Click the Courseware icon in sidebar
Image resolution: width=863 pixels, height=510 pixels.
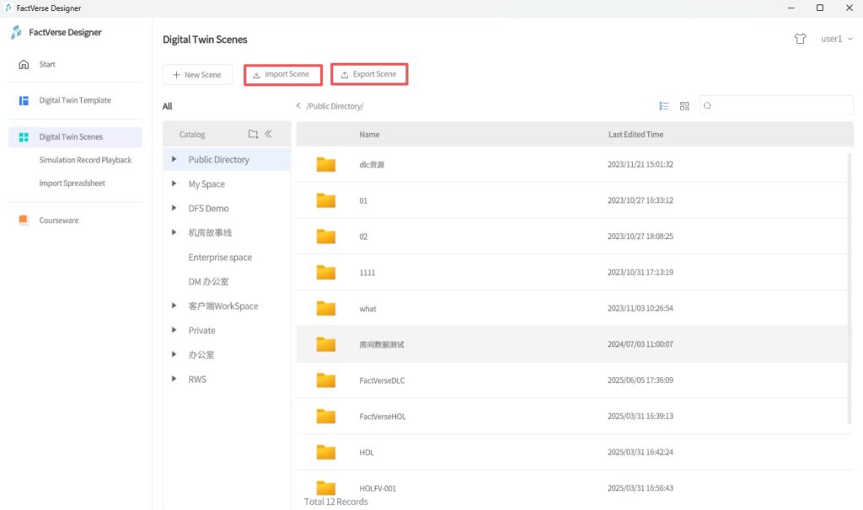point(24,220)
